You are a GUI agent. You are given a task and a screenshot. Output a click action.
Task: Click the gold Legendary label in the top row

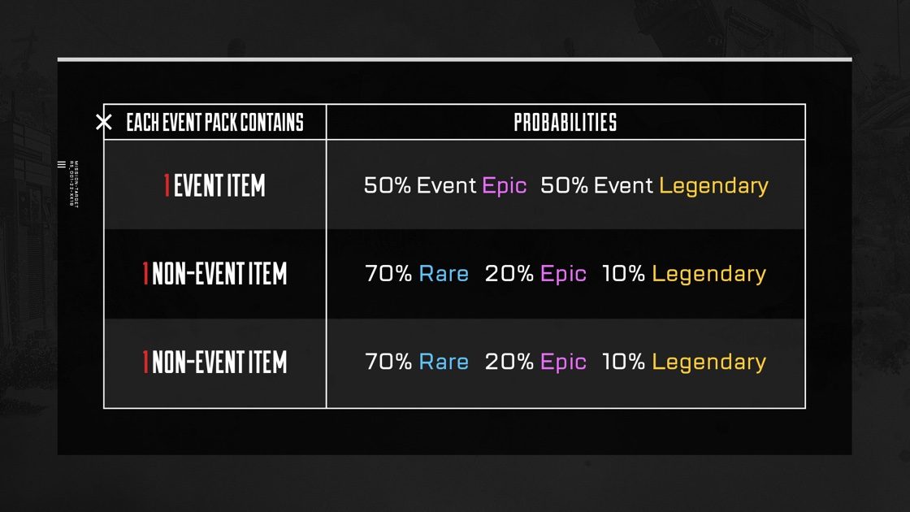click(x=713, y=185)
